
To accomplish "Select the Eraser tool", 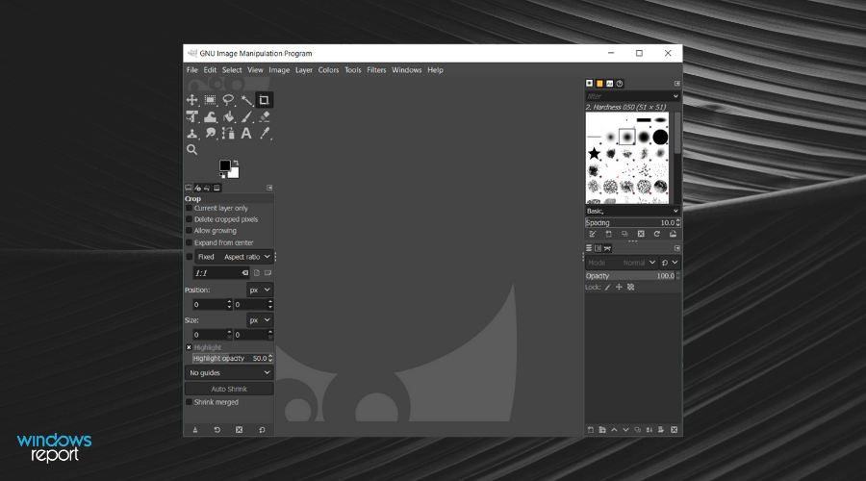I will 265,116.
